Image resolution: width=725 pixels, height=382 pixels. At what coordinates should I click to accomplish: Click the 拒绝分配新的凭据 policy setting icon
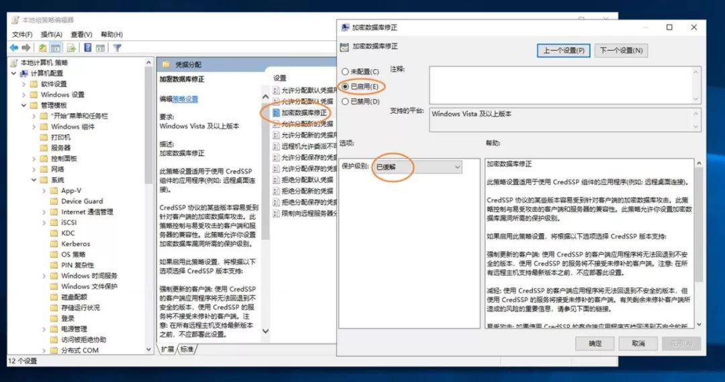(277, 191)
